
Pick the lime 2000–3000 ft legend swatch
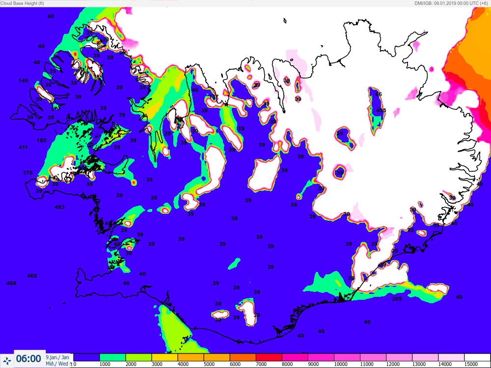coord(138,357)
